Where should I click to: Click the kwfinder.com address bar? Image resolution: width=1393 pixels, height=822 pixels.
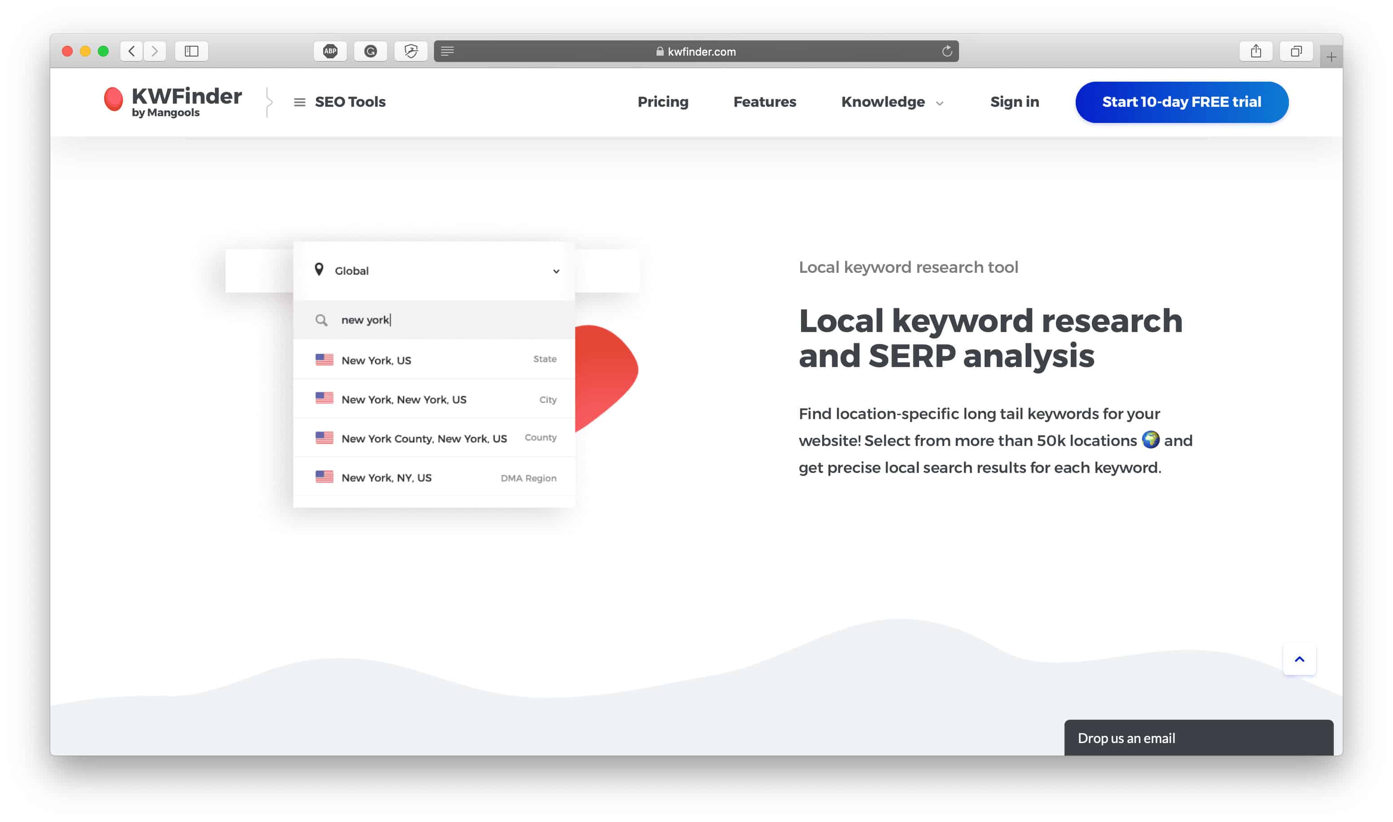coord(696,51)
